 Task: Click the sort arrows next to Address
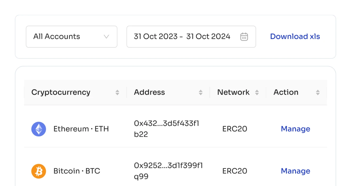(201, 92)
